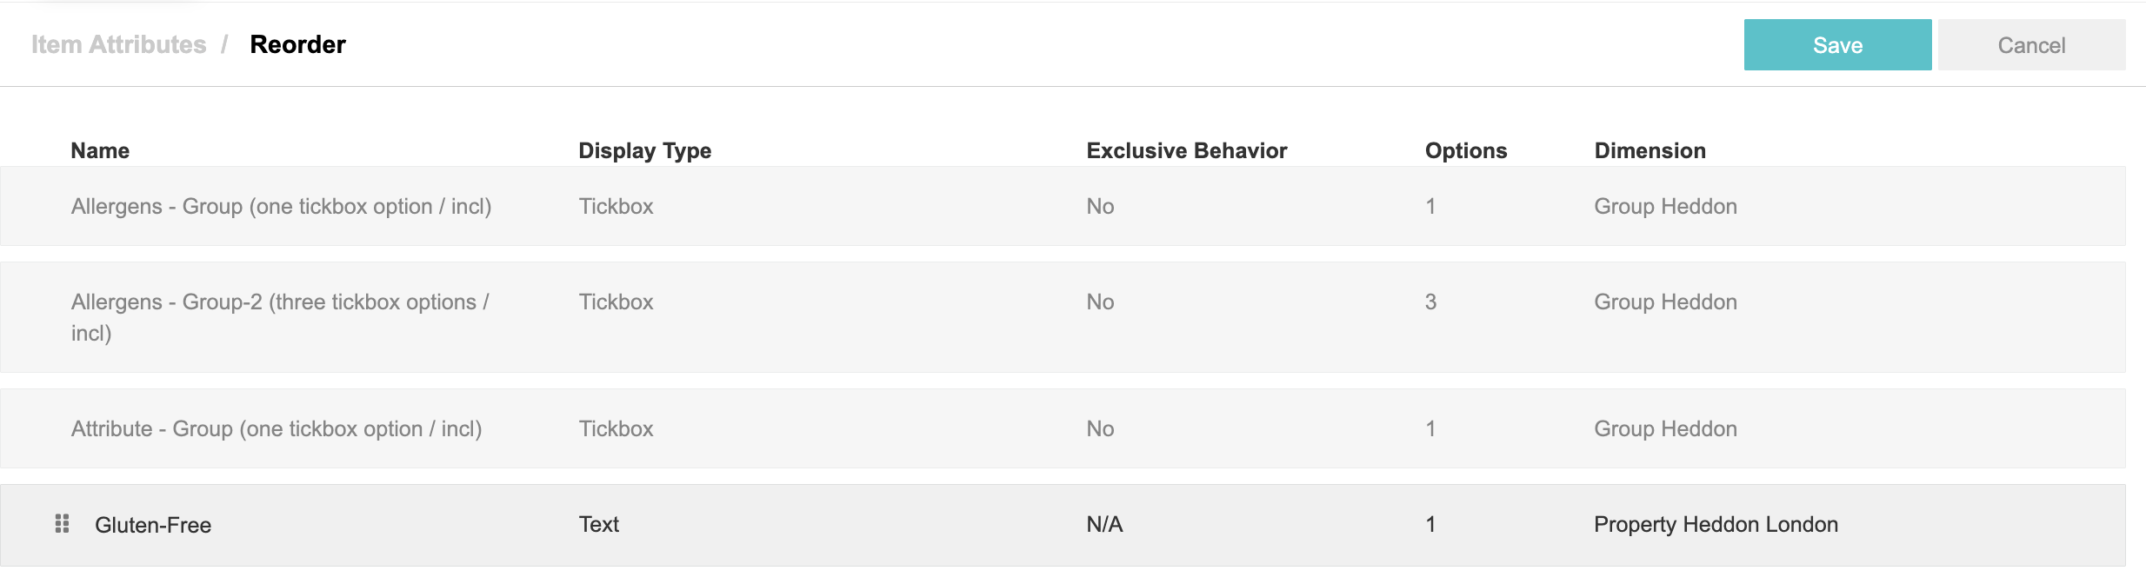Select the Attribute - Group row name

point(277,428)
